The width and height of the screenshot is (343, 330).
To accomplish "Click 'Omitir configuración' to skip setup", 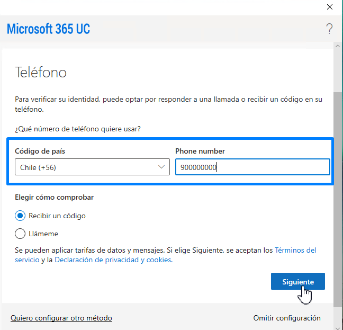I will pyautogui.click(x=287, y=318).
